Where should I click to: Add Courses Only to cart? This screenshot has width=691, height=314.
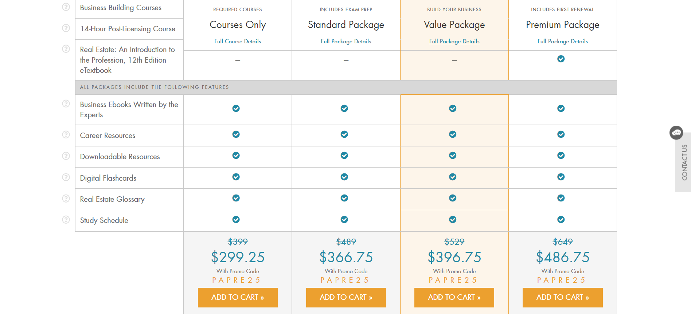[x=238, y=298]
